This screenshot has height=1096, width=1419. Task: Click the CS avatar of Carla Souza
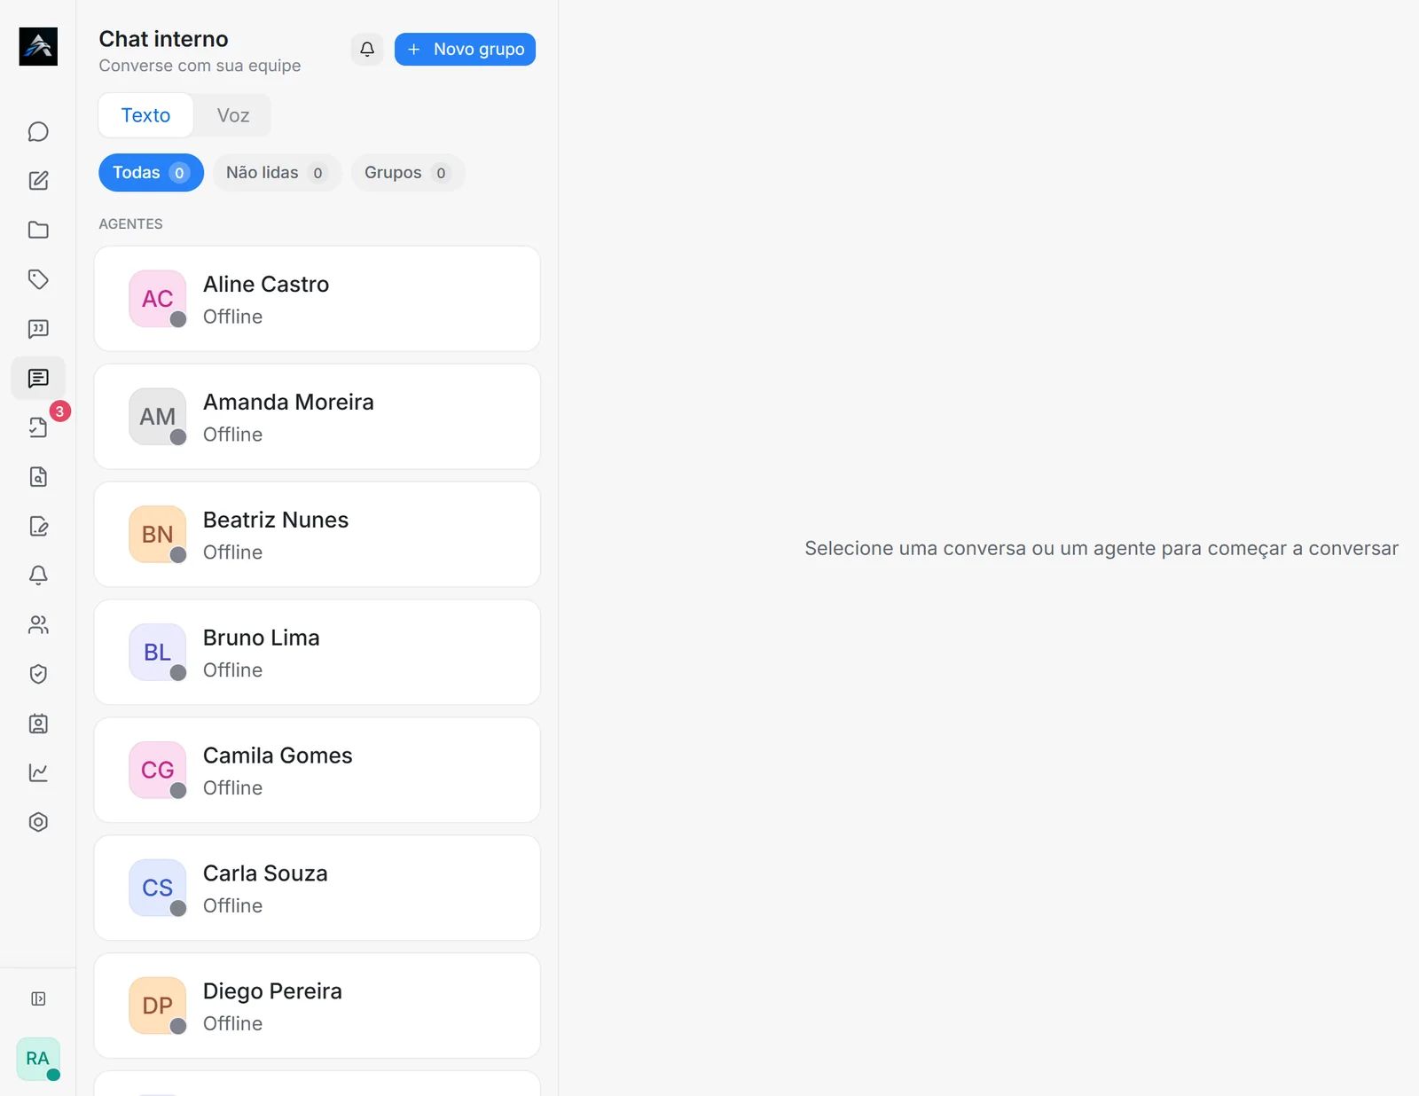point(158,889)
